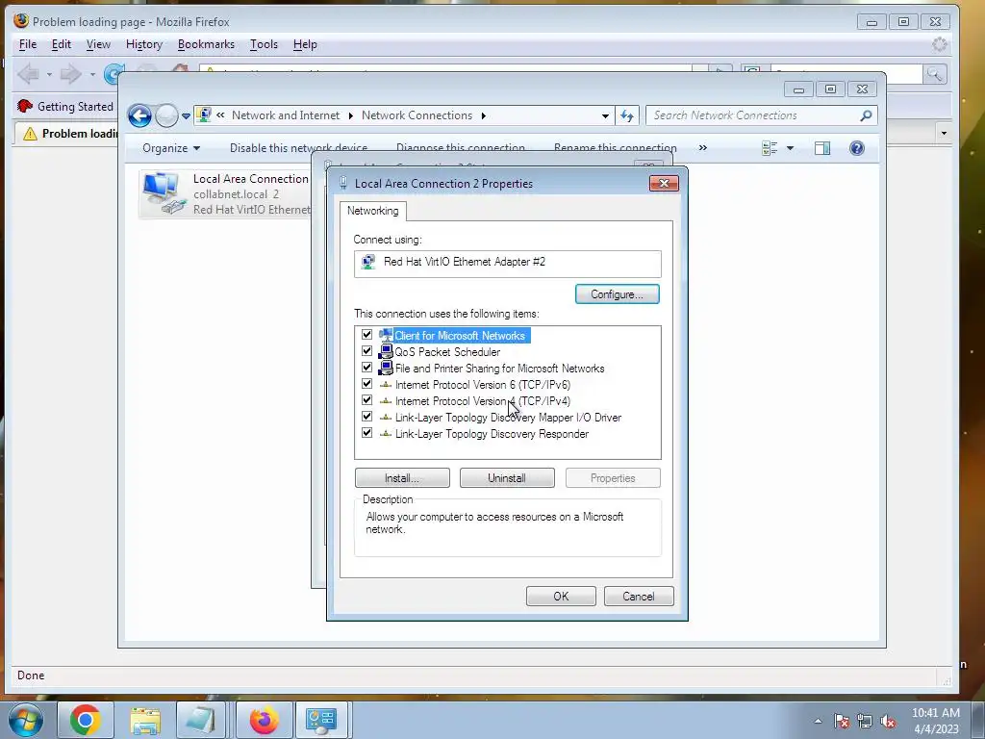Select Internet Protocol Version 6 (TCP/IPv6) item
This screenshot has height=739, width=985.
point(483,385)
